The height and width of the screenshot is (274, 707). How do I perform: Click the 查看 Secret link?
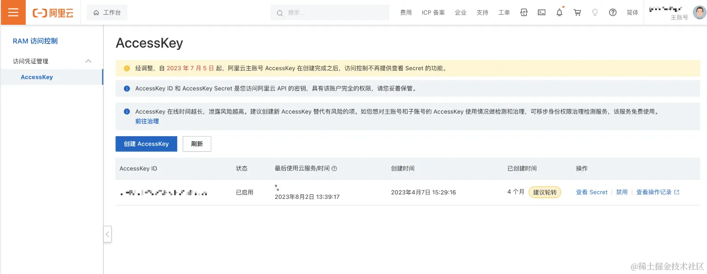coord(592,192)
